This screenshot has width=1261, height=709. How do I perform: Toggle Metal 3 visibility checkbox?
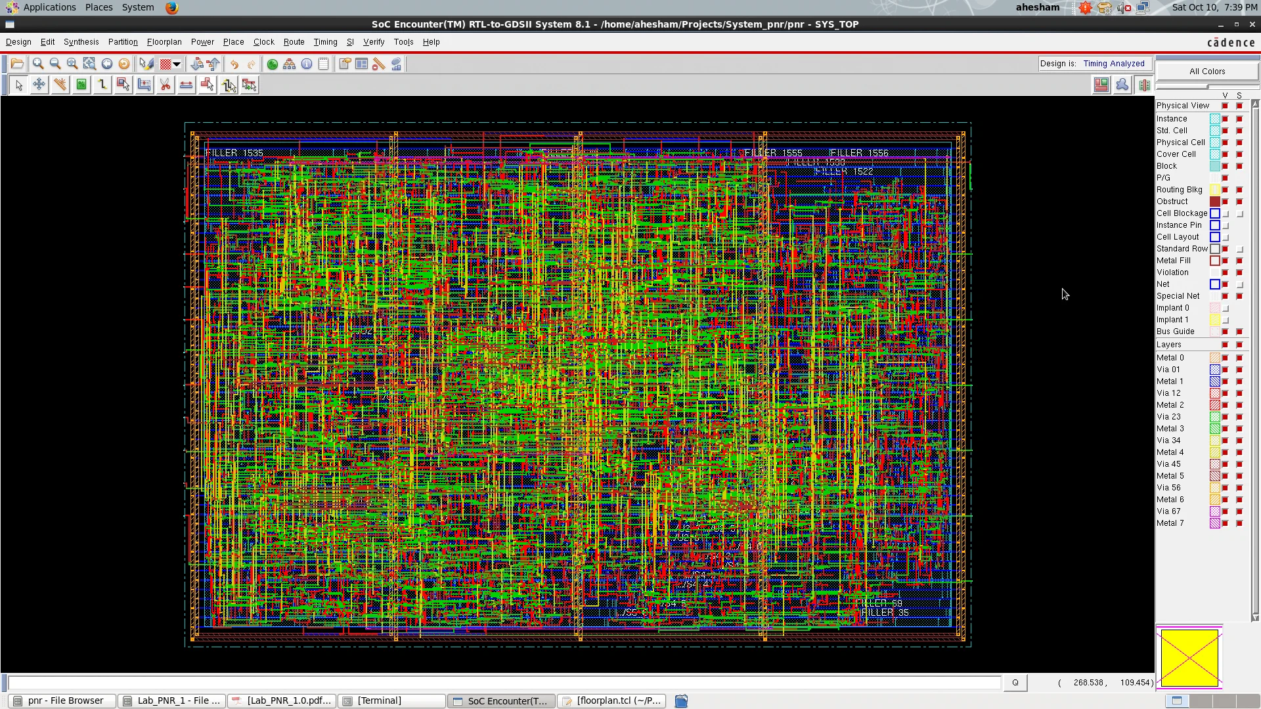(1225, 429)
